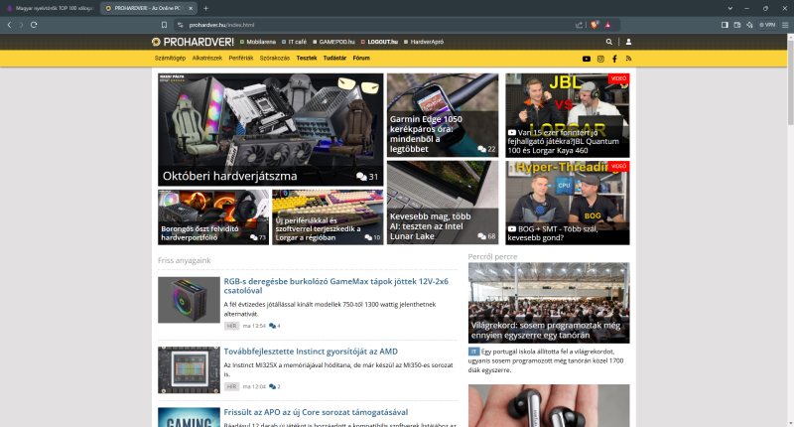
Task: Switch to the Magyar nyelvtörők TOP 100 tab
Action: click(x=51, y=8)
